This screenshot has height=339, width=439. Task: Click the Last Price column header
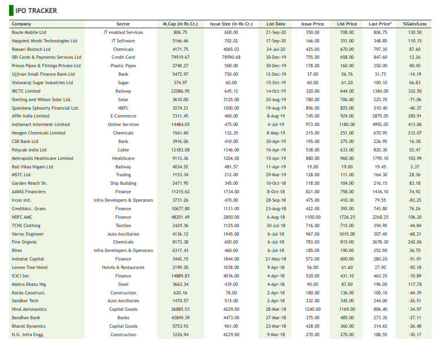(x=380, y=24)
